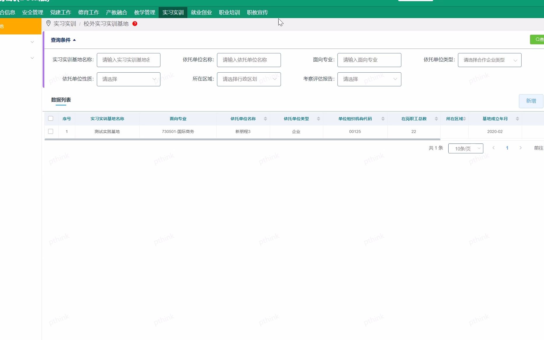
Task: Sort by 基地成立年月 column arrows
Action: tap(517, 119)
